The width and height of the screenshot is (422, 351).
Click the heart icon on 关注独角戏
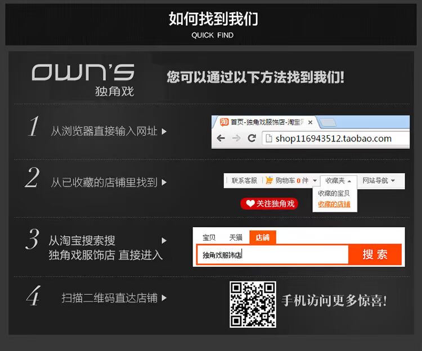(250, 203)
